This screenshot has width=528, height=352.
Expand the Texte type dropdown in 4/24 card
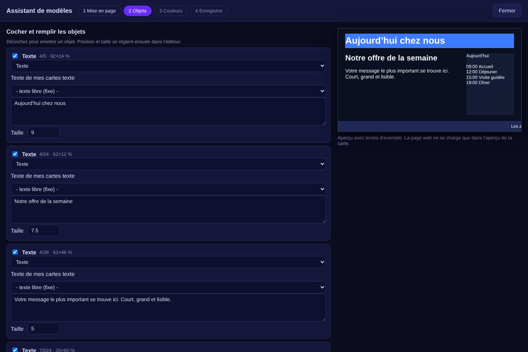click(168, 164)
